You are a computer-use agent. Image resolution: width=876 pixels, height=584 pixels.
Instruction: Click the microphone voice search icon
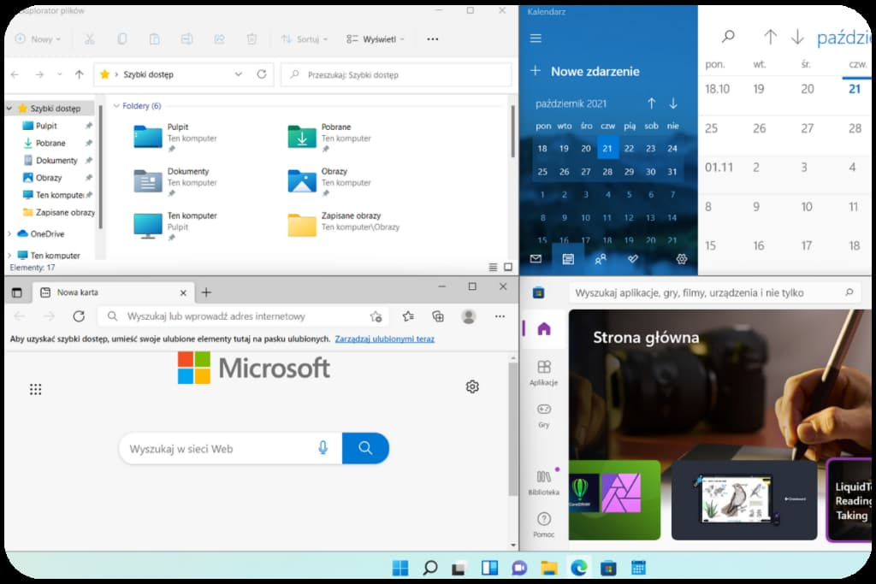coord(323,448)
